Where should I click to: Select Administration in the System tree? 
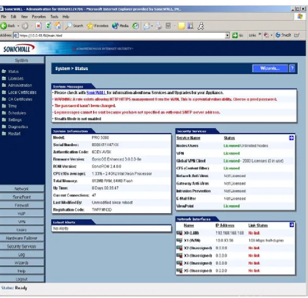[x=20, y=85]
